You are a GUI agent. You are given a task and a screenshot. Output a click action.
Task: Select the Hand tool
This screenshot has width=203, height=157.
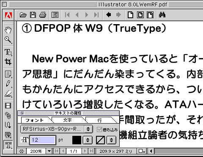click(x=8, y=30)
